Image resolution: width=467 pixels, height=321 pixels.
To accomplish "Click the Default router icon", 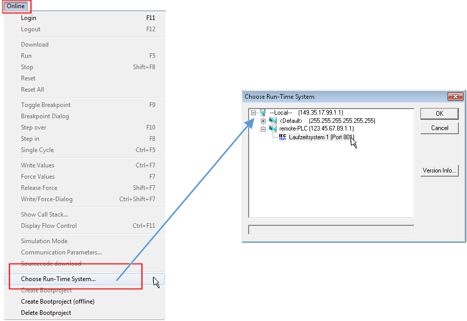I will coord(273,121).
